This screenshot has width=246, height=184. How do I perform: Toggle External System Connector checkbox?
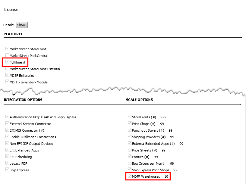tap(7, 123)
